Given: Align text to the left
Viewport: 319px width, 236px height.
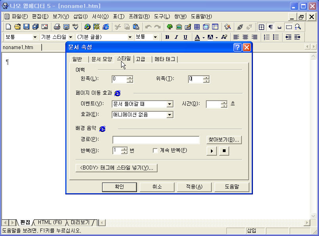Looking at the screenshot, I should [236, 37].
